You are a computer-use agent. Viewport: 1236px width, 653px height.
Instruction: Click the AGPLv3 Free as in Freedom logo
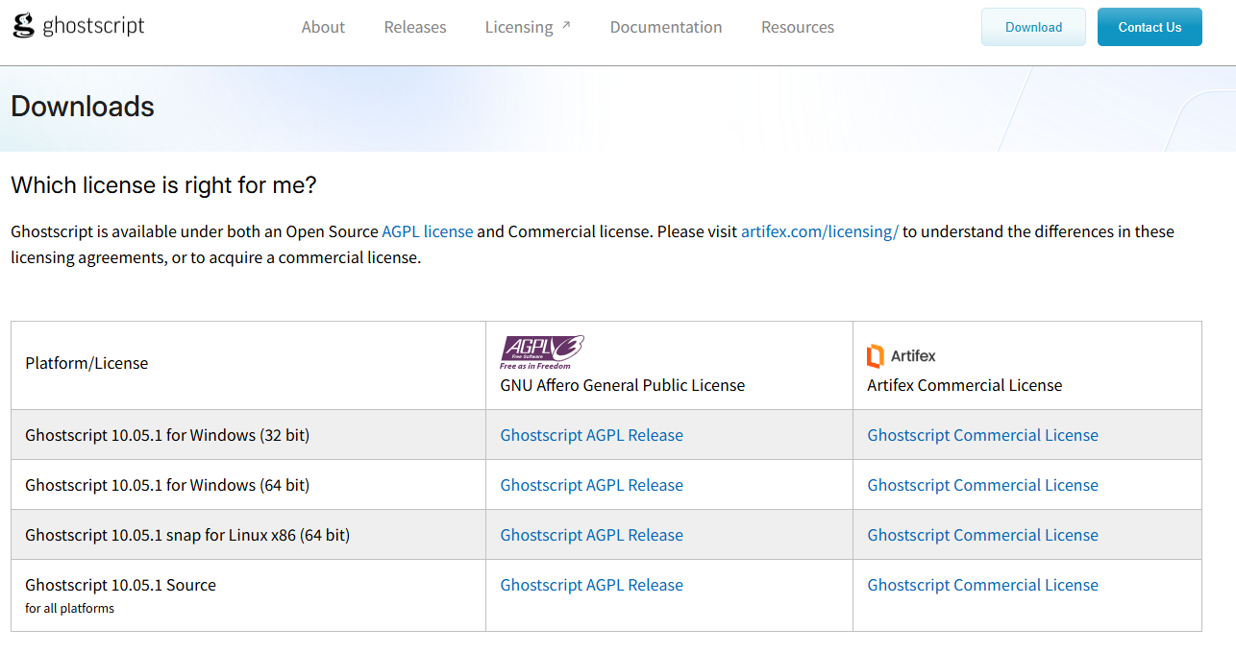coord(542,352)
